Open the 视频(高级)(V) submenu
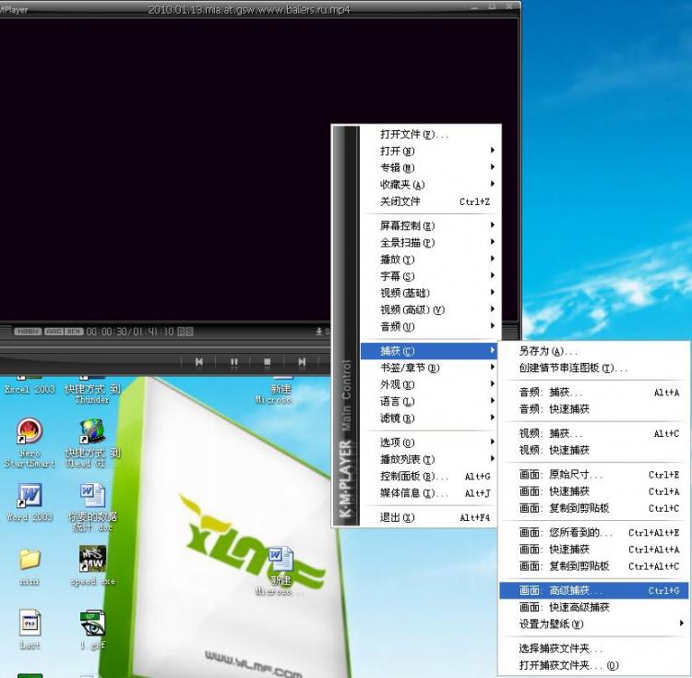 click(x=429, y=309)
